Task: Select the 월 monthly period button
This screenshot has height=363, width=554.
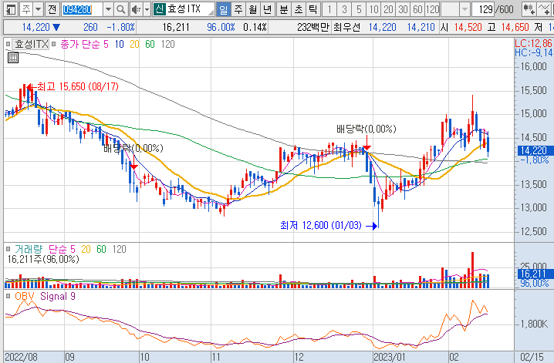Action: point(253,9)
